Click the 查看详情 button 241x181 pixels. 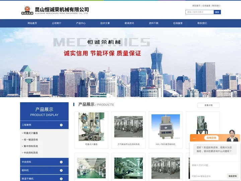[209, 105]
